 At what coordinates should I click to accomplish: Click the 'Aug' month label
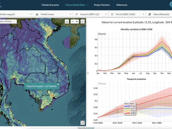148,73
